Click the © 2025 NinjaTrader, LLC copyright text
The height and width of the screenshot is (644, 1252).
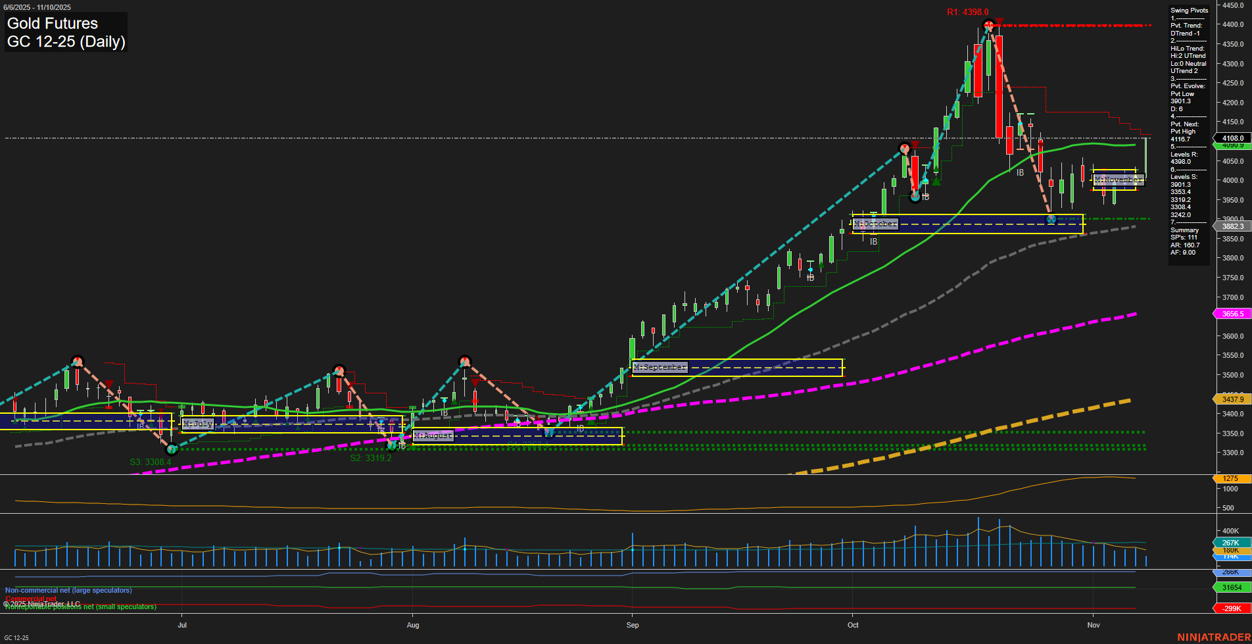[43, 602]
